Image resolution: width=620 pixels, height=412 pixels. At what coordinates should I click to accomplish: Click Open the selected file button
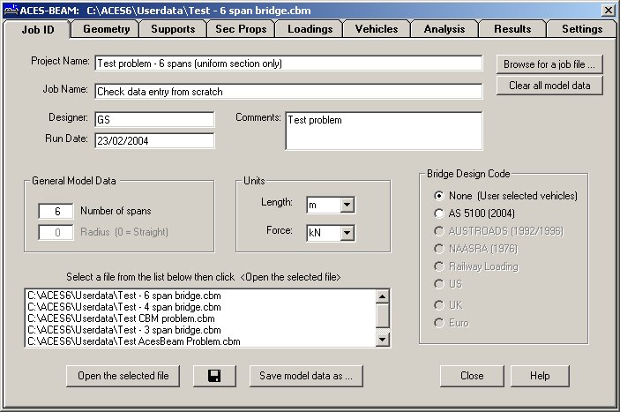[123, 376]
